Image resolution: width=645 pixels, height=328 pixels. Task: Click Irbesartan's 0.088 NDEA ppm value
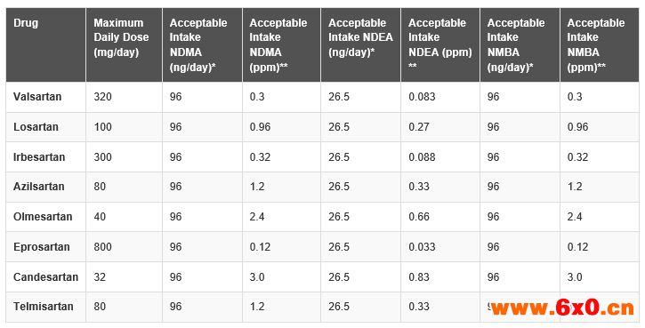click(422, 157)
